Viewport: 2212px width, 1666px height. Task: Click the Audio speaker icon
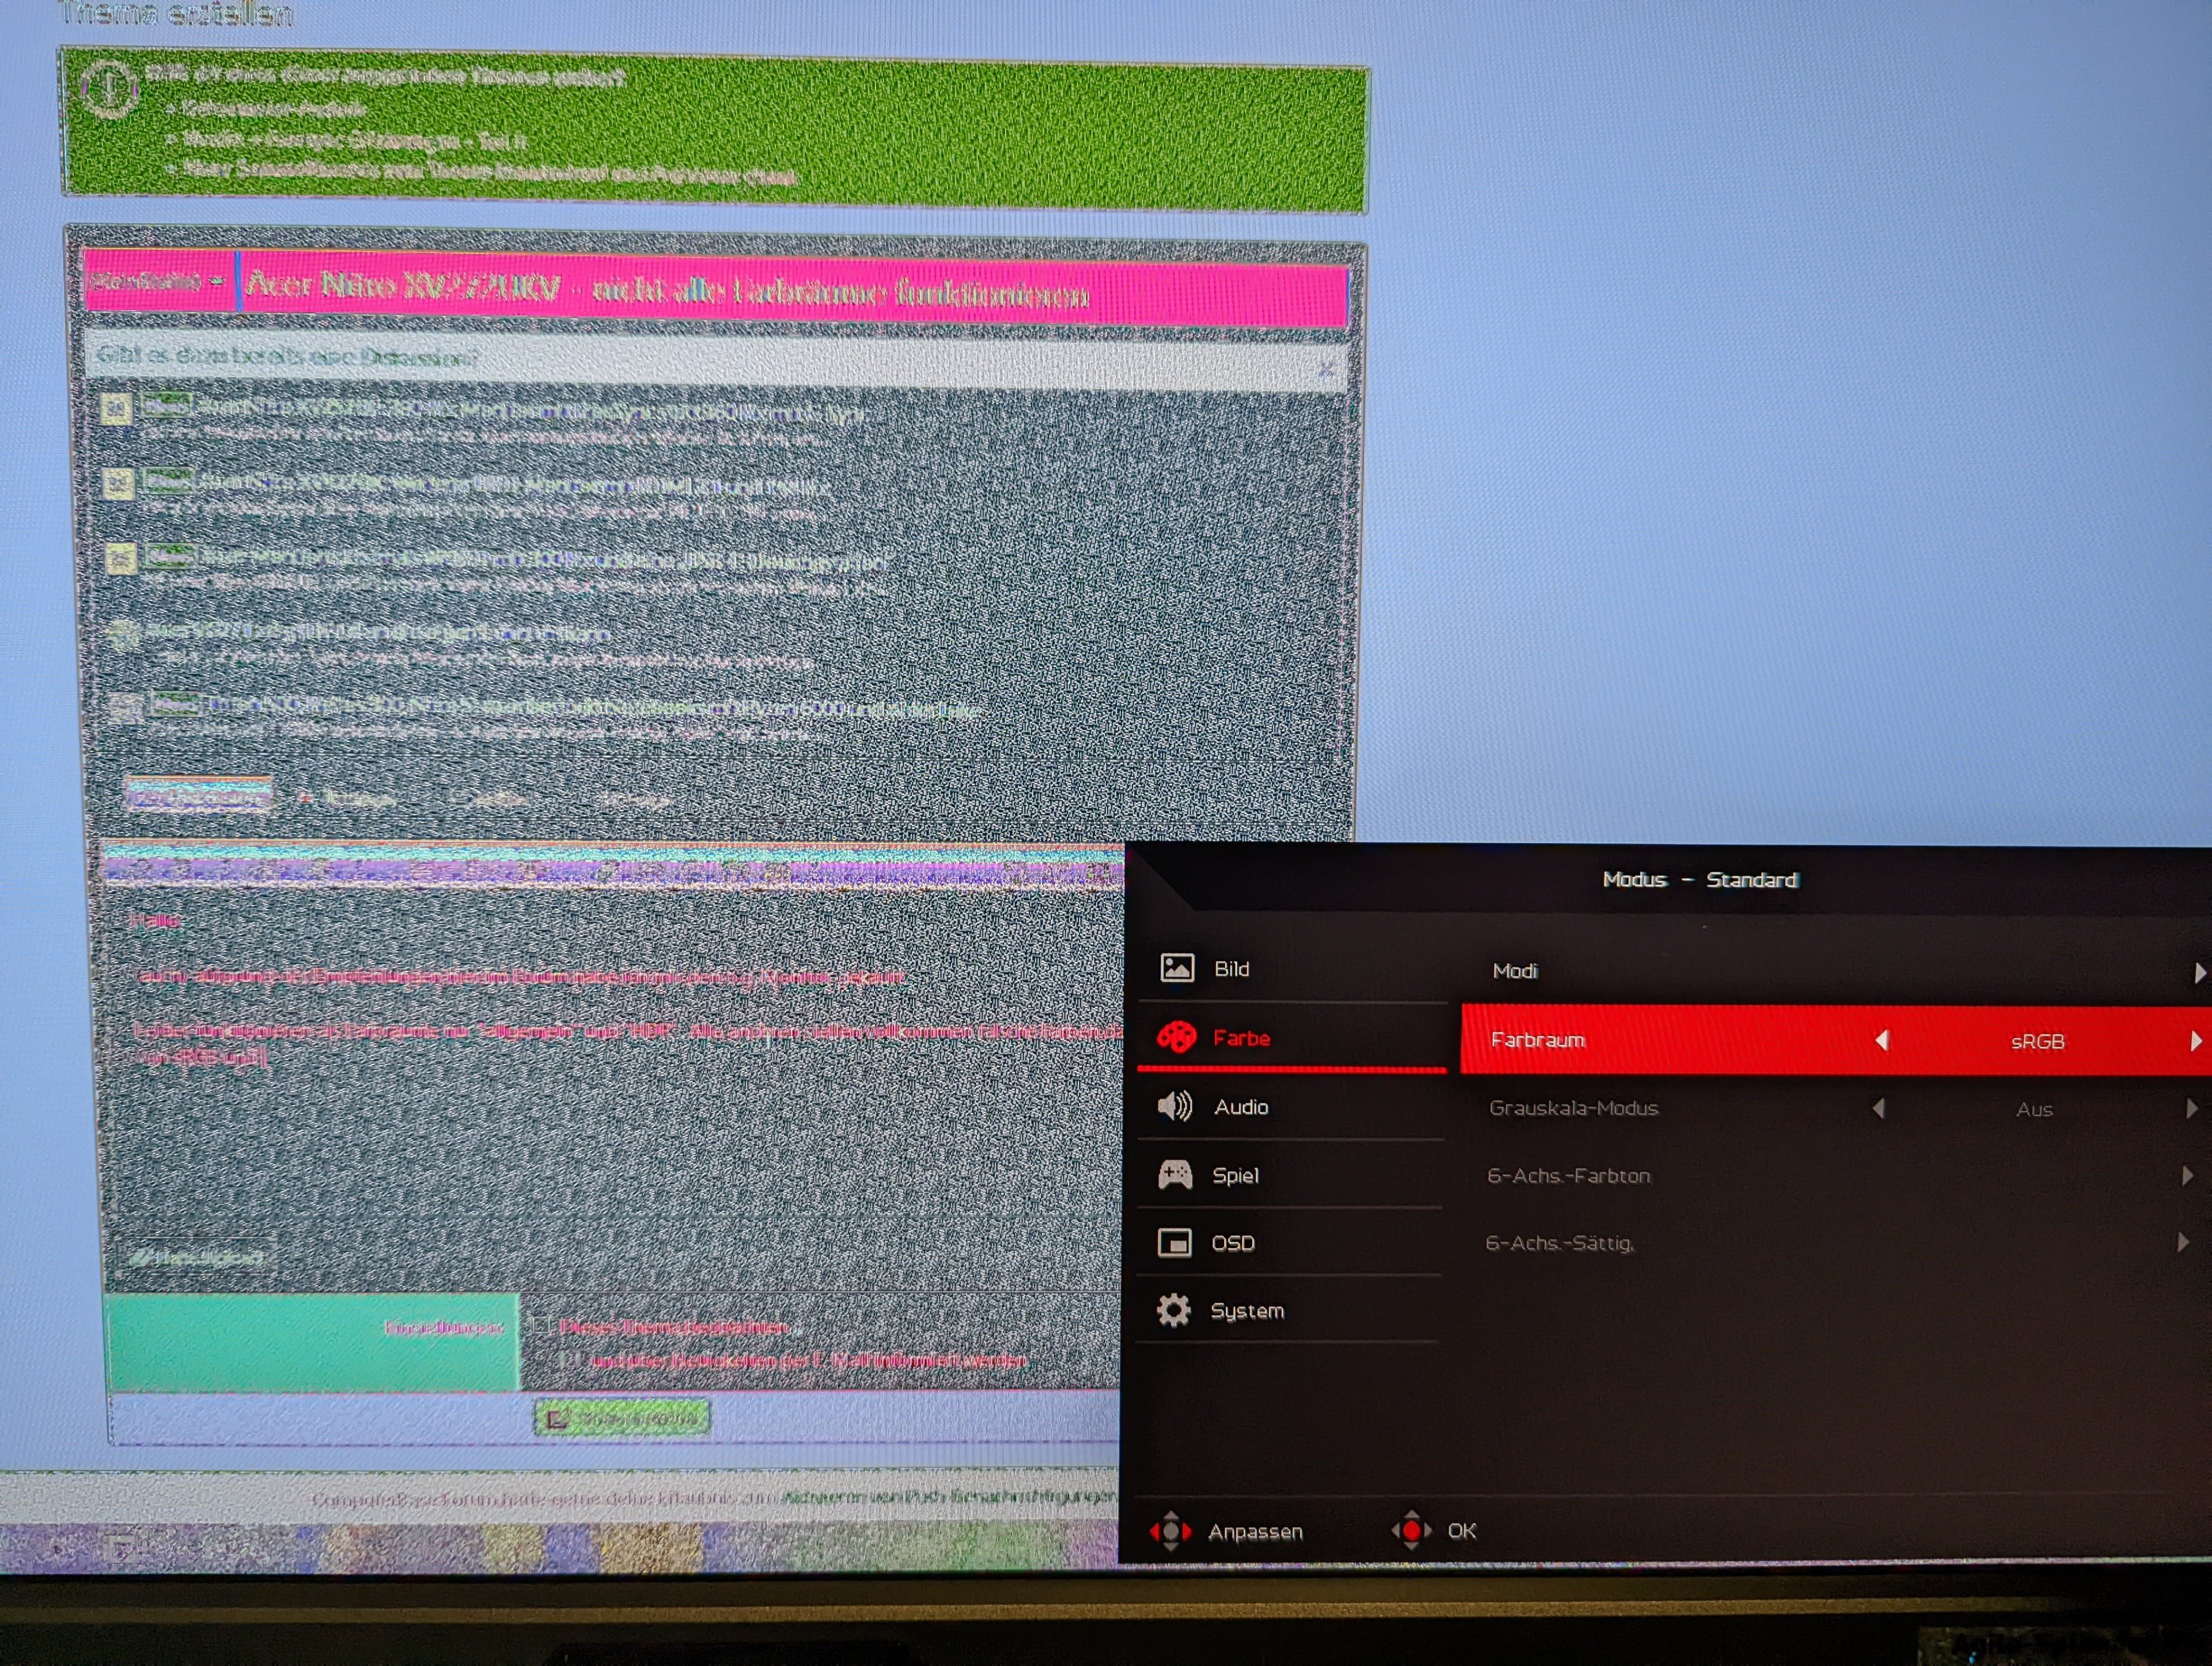coord(1175,1106)
